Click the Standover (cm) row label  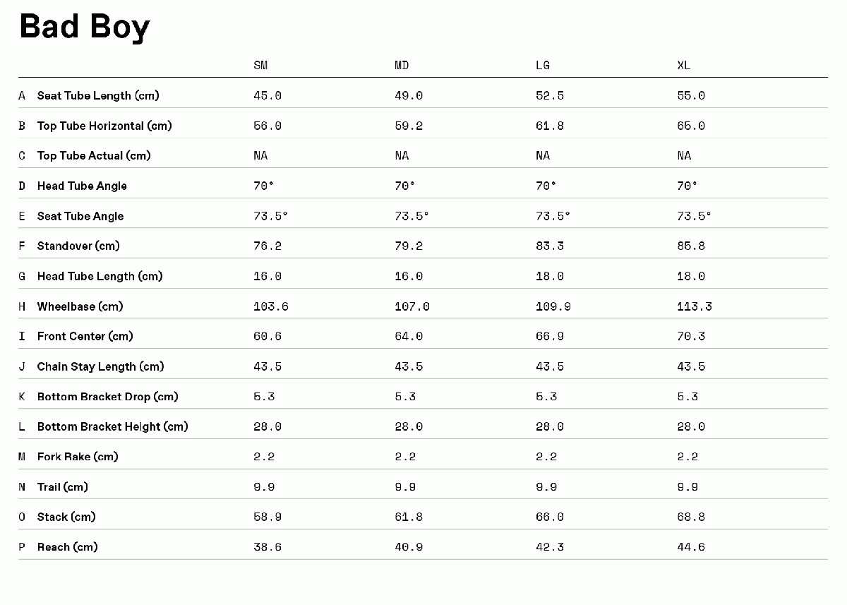click(78, 246)
